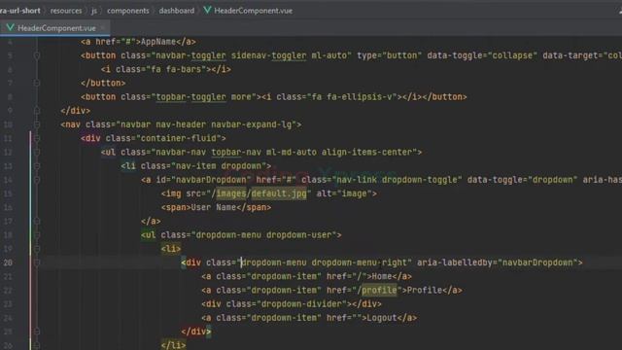Viewport: 622px width, 350px height.
Task: Collapse the li element on line 19
Action: [37, 249]
